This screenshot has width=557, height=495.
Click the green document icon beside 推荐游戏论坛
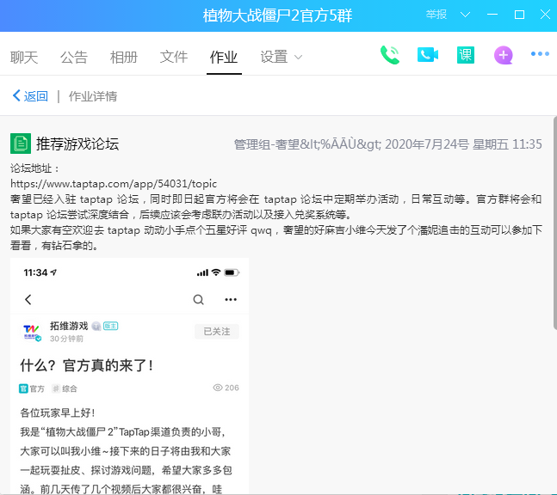point(21,144)
